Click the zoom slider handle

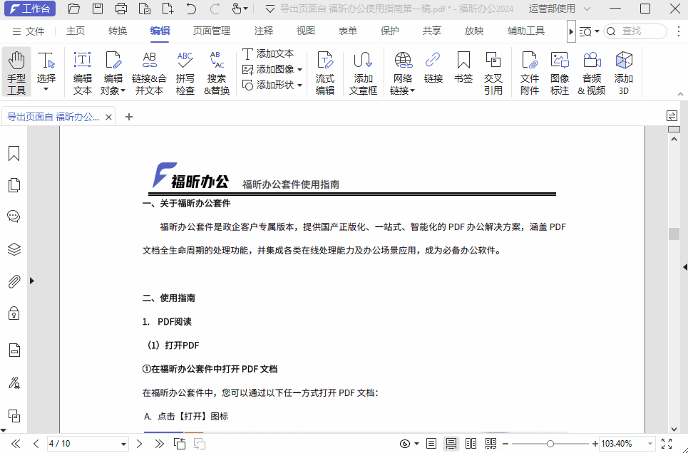(550, 444)
